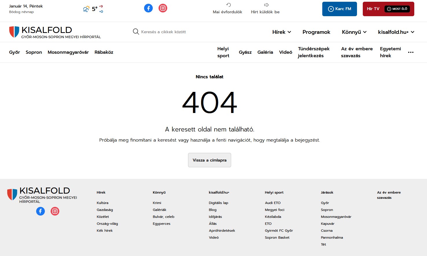Click the footer Kisalföld shield logo
Image resolution: width=427 pixels, height=256 pixels.
[x=12, y=194]
